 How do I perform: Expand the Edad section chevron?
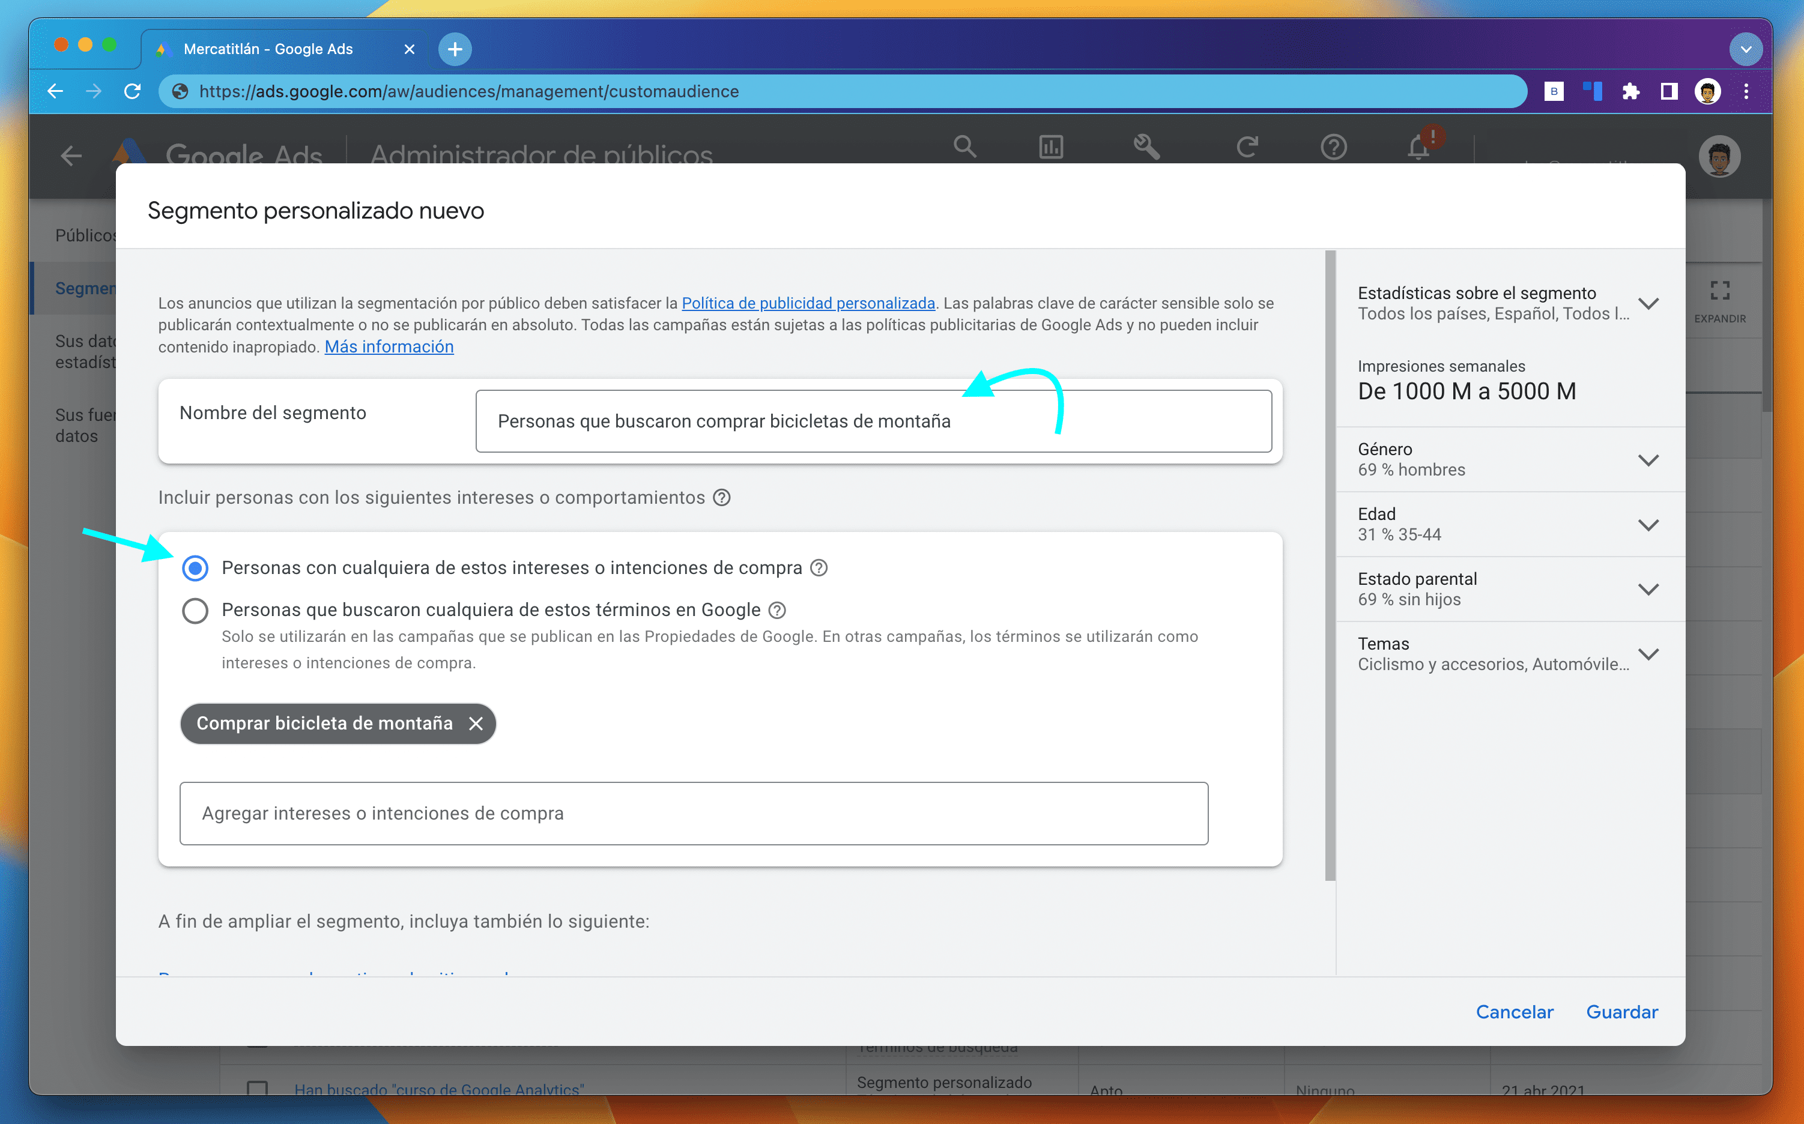(1648, 525)
